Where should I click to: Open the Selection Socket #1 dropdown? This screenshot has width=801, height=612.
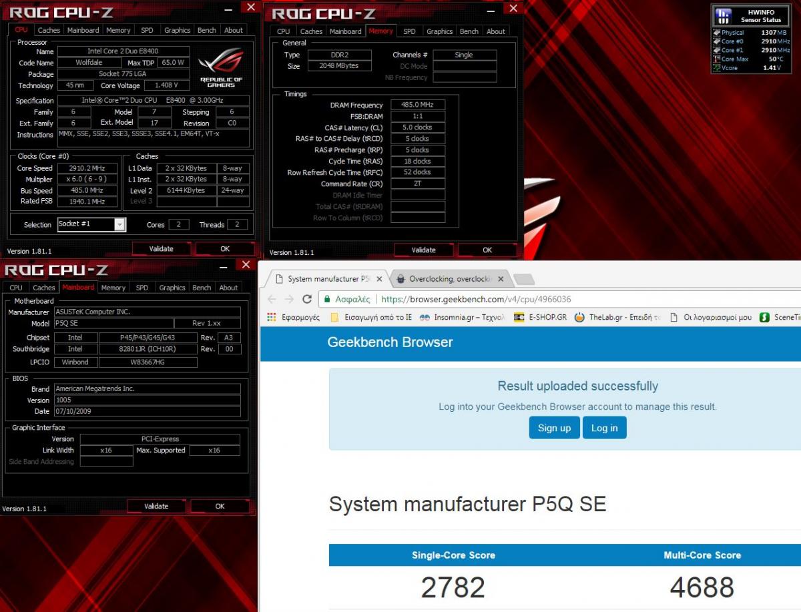119,225
